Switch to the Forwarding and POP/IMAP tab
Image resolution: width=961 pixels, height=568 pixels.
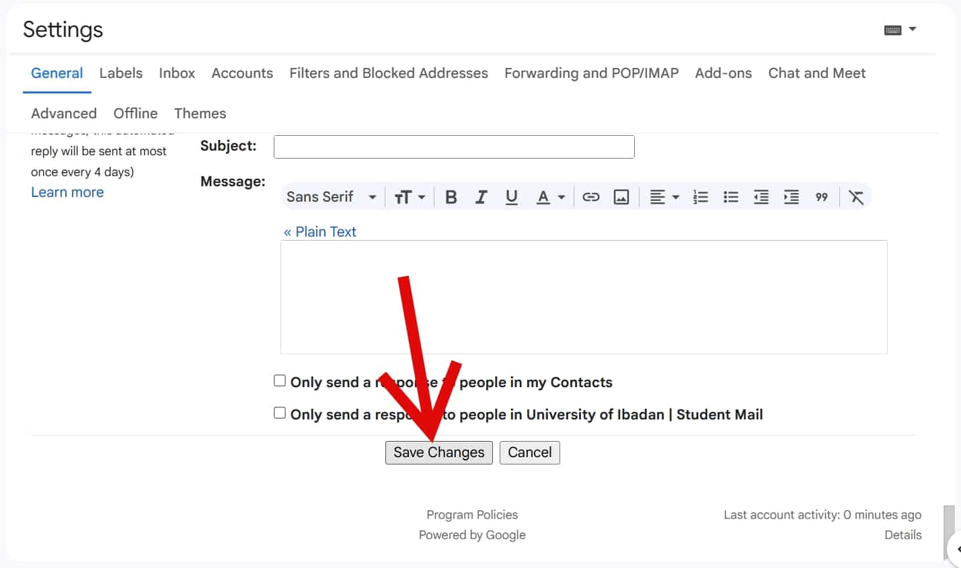pyautogui.click(x=590, y=73)
